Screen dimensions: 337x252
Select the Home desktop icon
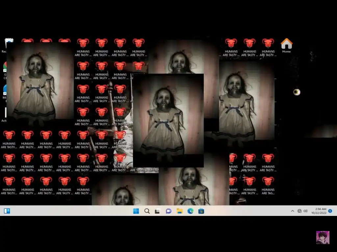(287, 45)
